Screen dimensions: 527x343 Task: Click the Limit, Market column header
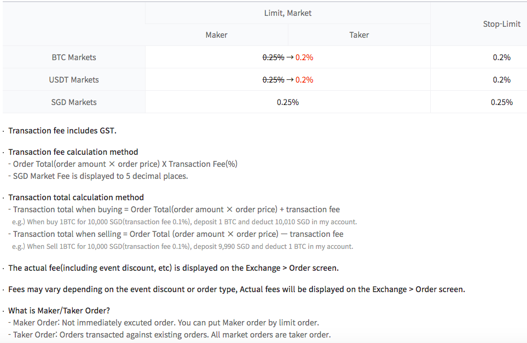click(288, 13)
